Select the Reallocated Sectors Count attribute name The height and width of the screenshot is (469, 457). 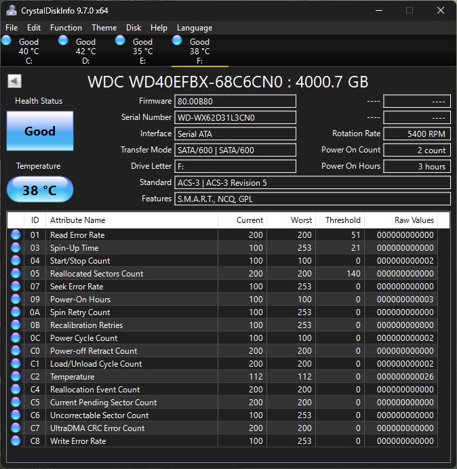click(97, 274)
